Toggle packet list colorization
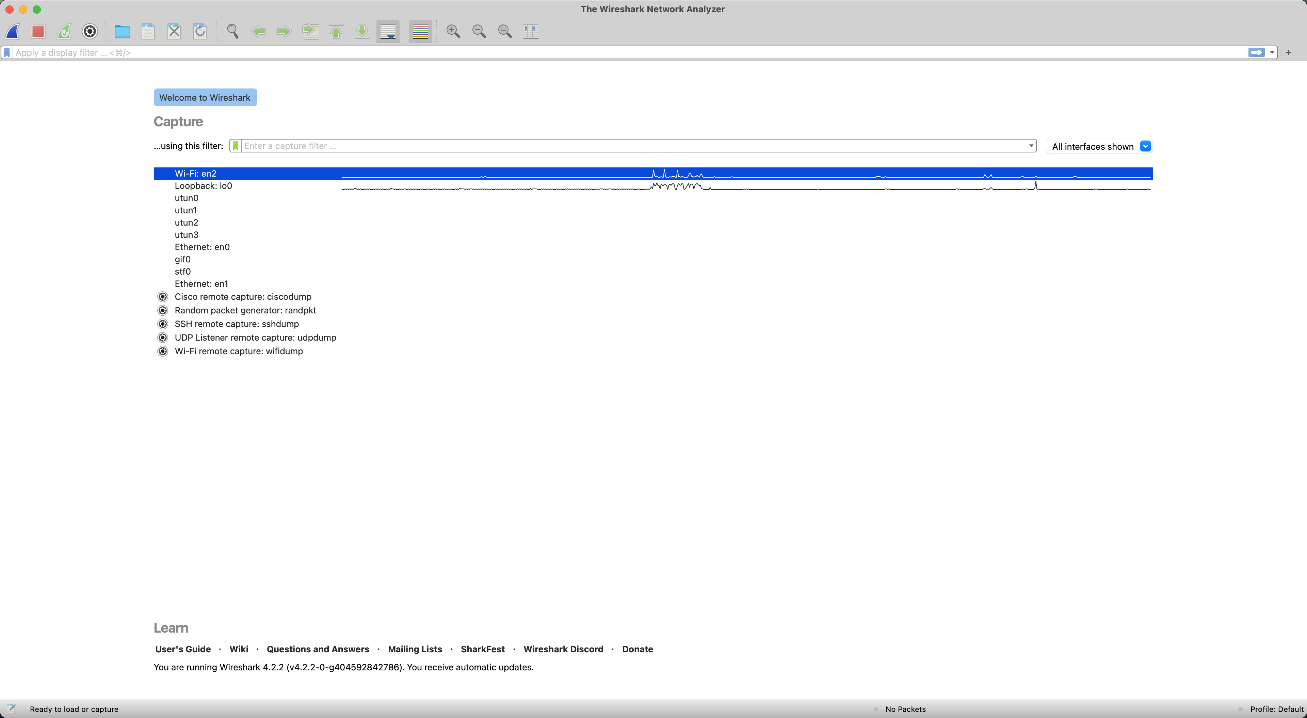This screenshot has width=1307, height=718. tap(421, 31)
